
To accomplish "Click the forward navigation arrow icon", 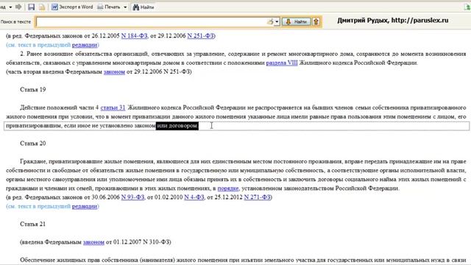I will pyautogui.click(x=18, y=7).
